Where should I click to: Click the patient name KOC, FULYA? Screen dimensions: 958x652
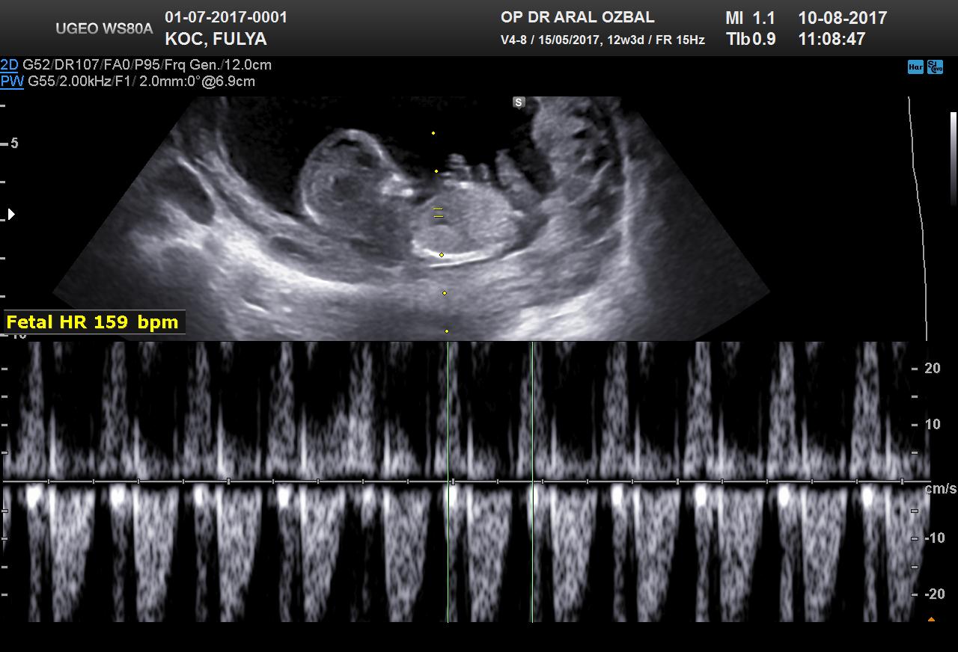pyautogui.click(x=216, y=39)
